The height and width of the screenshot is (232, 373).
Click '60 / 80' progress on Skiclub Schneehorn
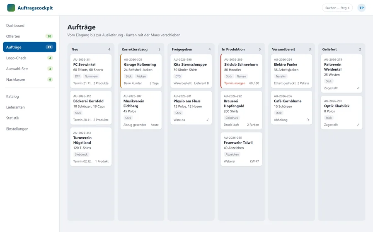254,83
